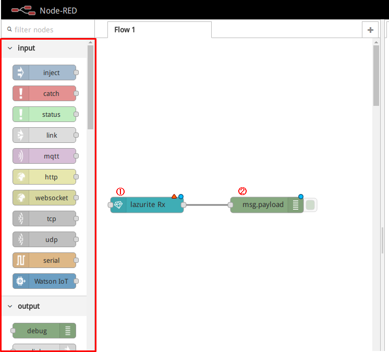Collapse the input category
The height and width of the screenshot is (352, 389).
pyautogui.click(x=10, y=48)
